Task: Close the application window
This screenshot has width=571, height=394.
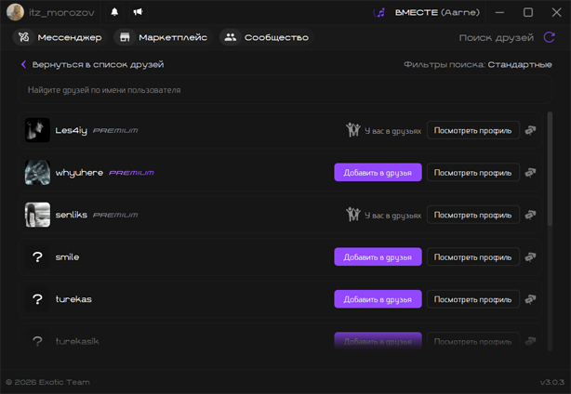Action: (556, 12)
